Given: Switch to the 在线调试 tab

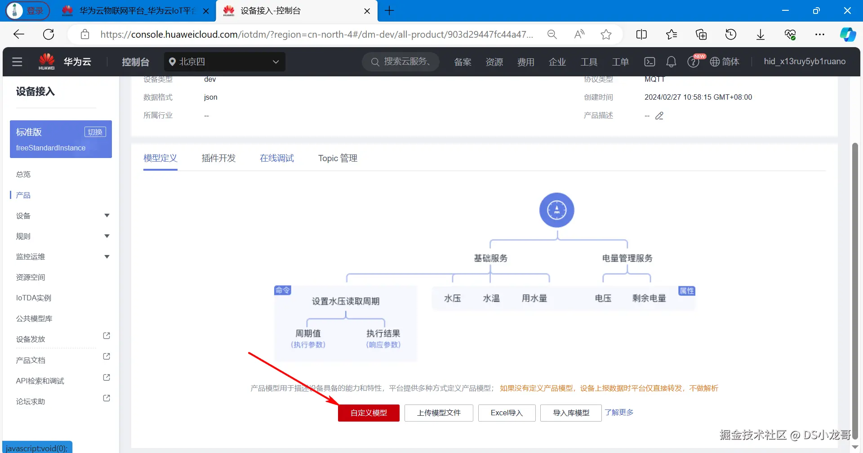Looking at the screenshot, I should 277,158.
